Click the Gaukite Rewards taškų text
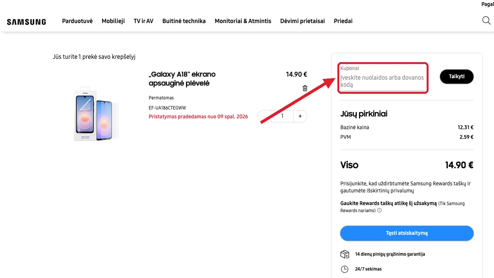 388,203
